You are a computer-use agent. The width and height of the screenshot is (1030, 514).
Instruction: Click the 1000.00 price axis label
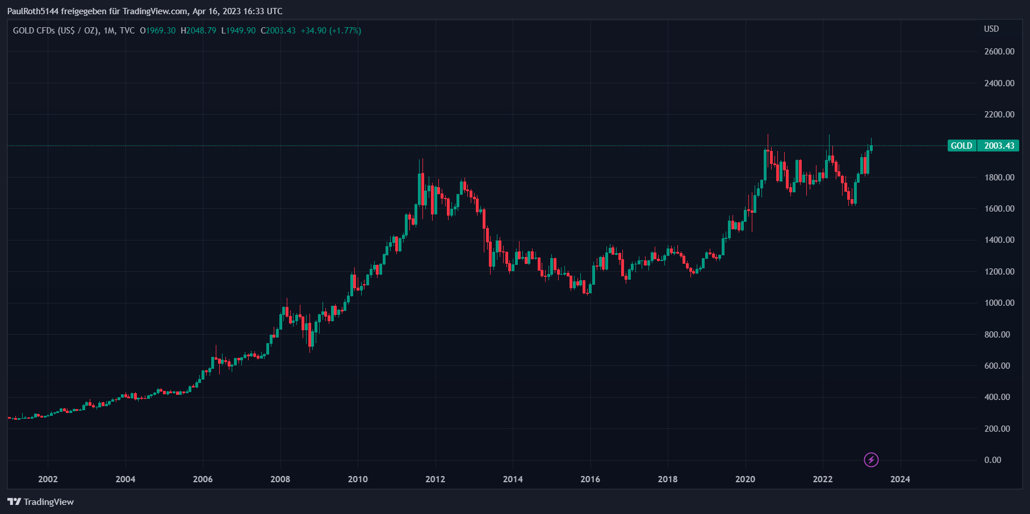999,303
